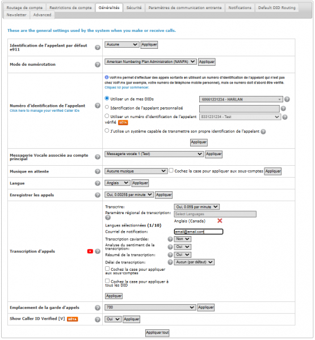Viewport: 315px width, 340px height.
Task: Open the 60661231234 - HARLAN DID dropdown
Action: (x=241, y=99)
